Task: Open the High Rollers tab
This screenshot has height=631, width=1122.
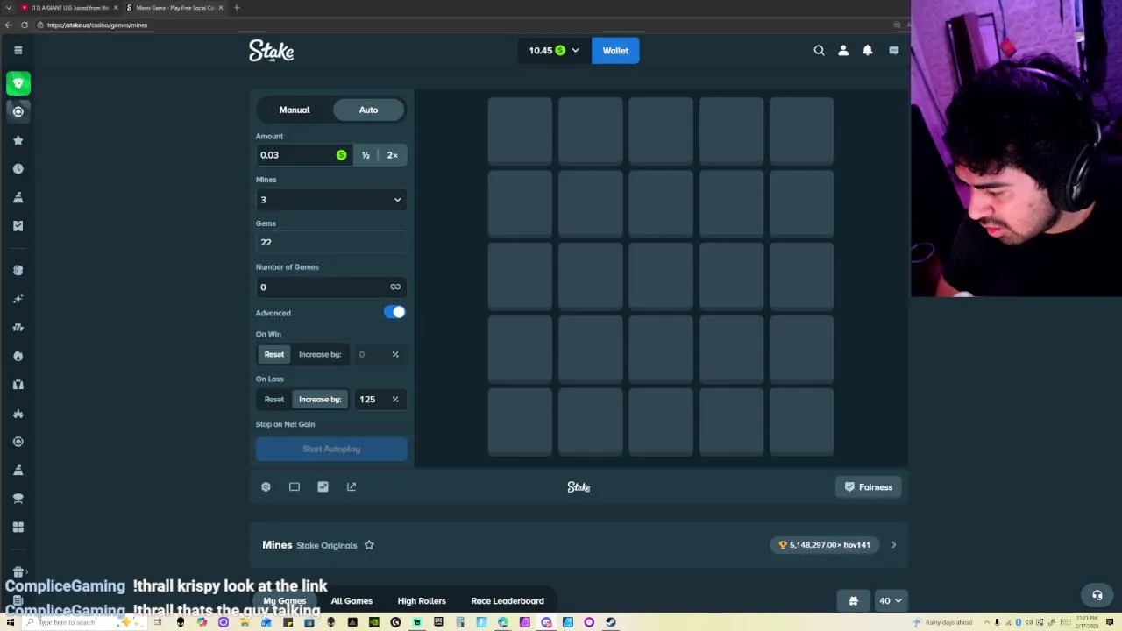Action: pyautogui.click(x=422, y=601)
